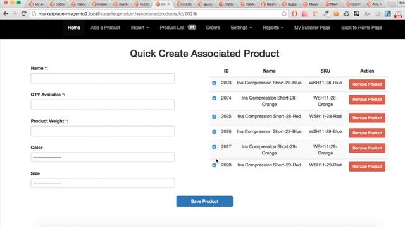Switch to the 'New' browser tab

(332, 4)
